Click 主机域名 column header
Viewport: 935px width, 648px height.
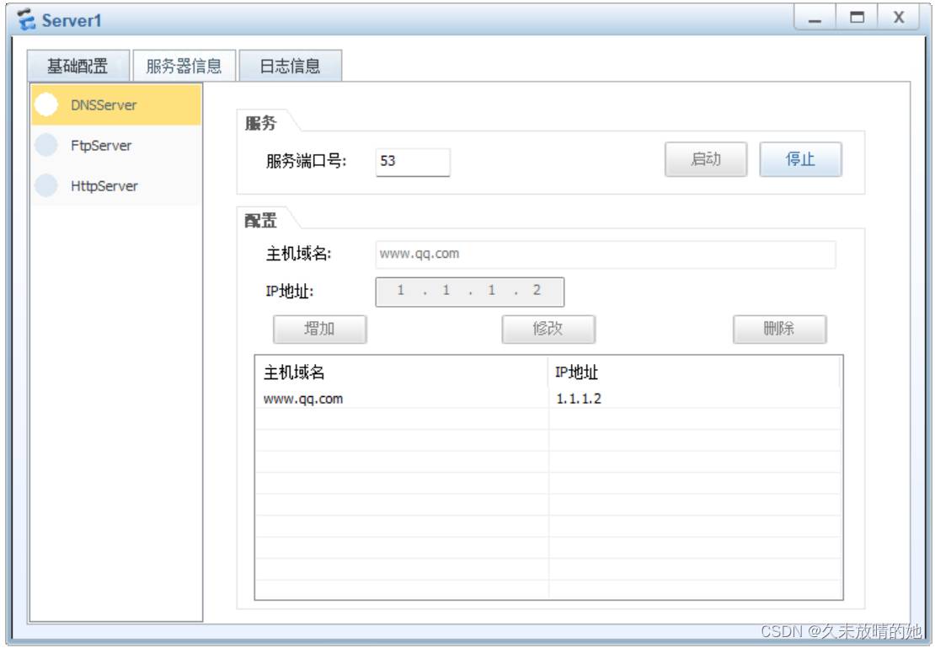[401, 373]
